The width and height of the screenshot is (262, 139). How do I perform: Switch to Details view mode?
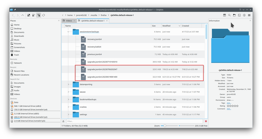[39, 15]
